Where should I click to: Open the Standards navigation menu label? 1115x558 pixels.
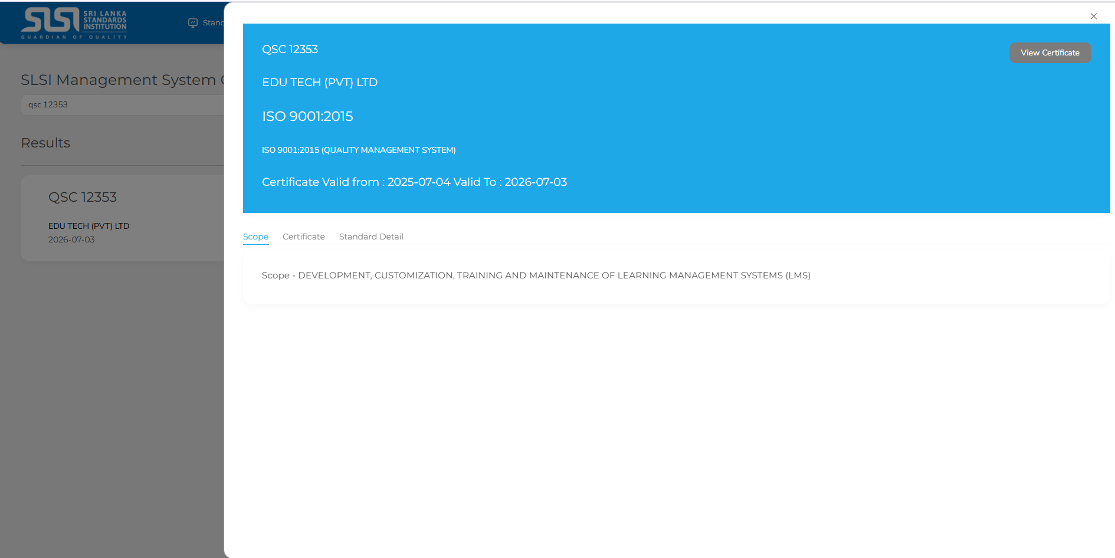[x=213, y=23]
